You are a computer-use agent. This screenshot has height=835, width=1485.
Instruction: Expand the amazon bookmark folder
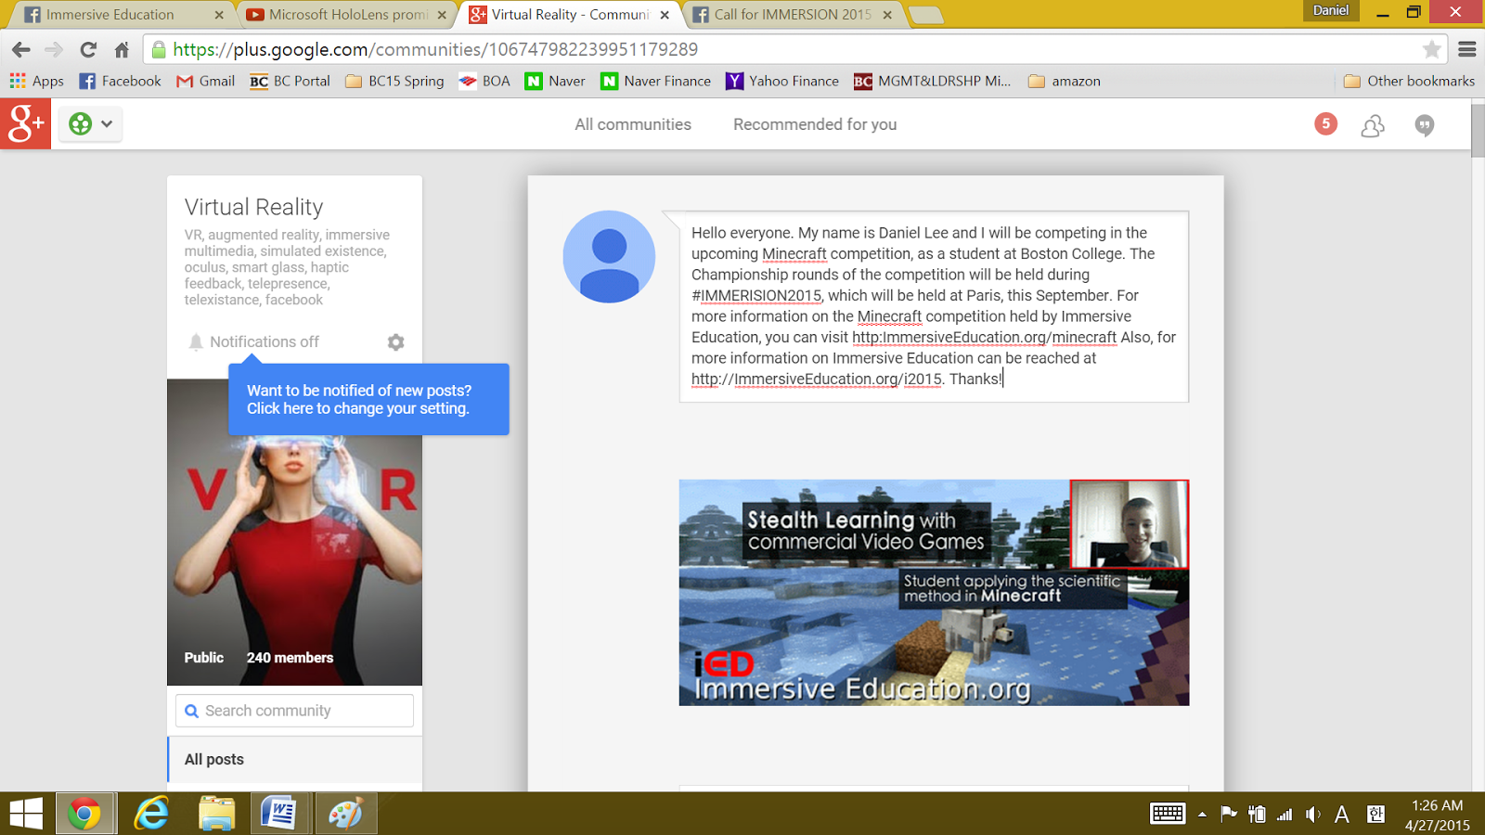coord(1065,81)
